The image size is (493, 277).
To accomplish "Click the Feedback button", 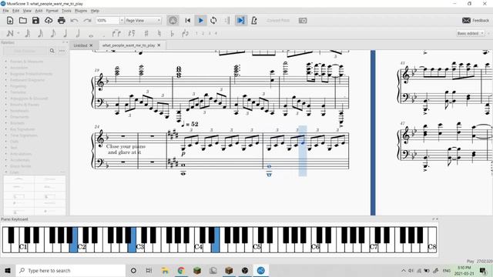I will pos(475,21).
